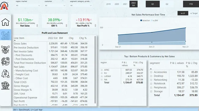Switch comparison to vs LY
Viewport: 199px width, 111px height.
coord(183,13)
